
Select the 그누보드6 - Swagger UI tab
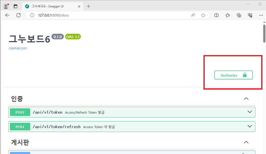point(53,6)
